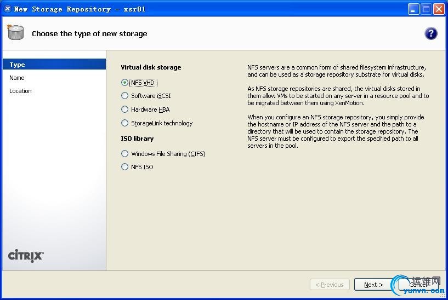
Task: Open the Location wizard step
Action: point(20,91)
